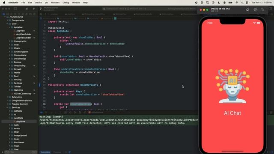Select the ImageUpload folder row
The height and width of the screenshot is (154, 274).
pos(19,136)
